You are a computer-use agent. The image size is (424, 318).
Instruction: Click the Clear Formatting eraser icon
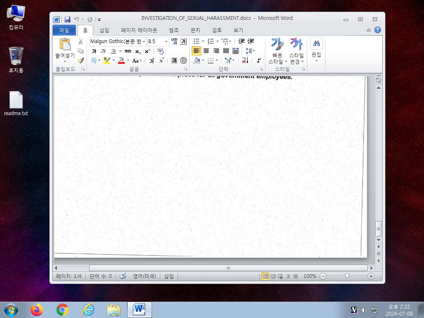160,51
